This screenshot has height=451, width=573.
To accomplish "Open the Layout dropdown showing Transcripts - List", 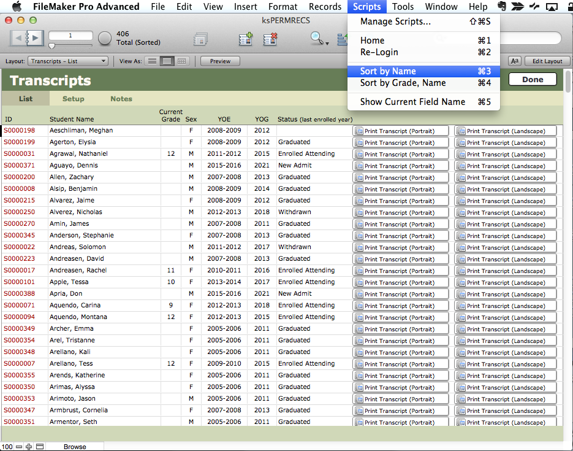I will (69, 61).
